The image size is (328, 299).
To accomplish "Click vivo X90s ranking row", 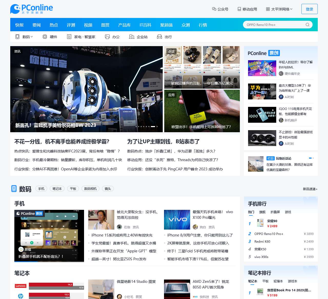I will coord(281,257).
